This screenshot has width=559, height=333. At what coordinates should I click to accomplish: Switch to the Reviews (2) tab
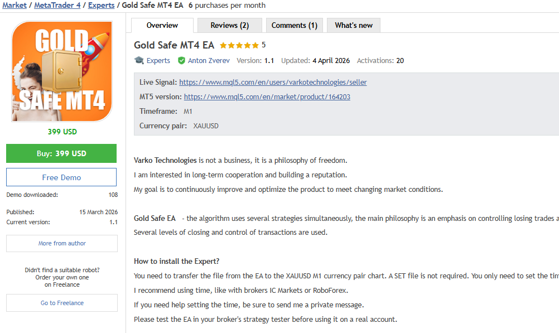[x=230, y=25]
